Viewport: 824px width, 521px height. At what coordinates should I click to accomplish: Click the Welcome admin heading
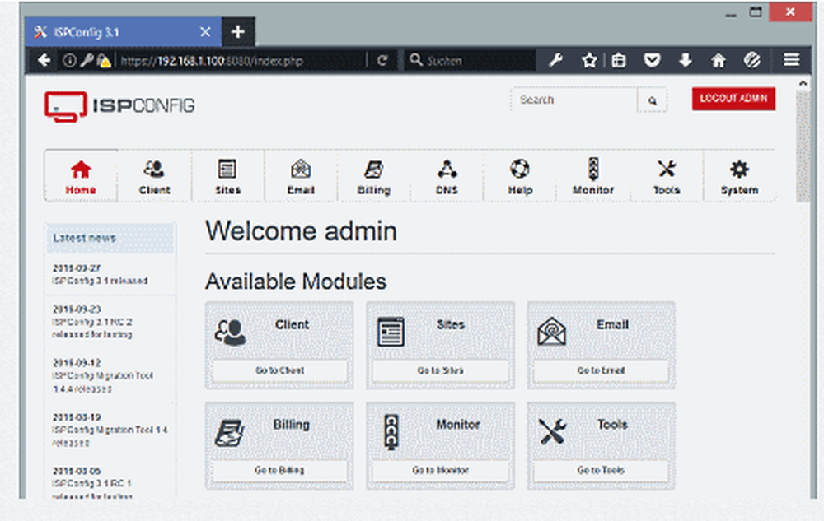coord(301,231)
